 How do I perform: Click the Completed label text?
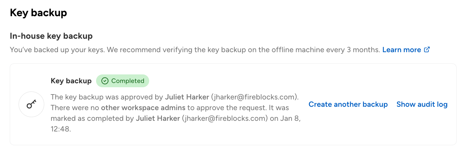tap(128, 81)
